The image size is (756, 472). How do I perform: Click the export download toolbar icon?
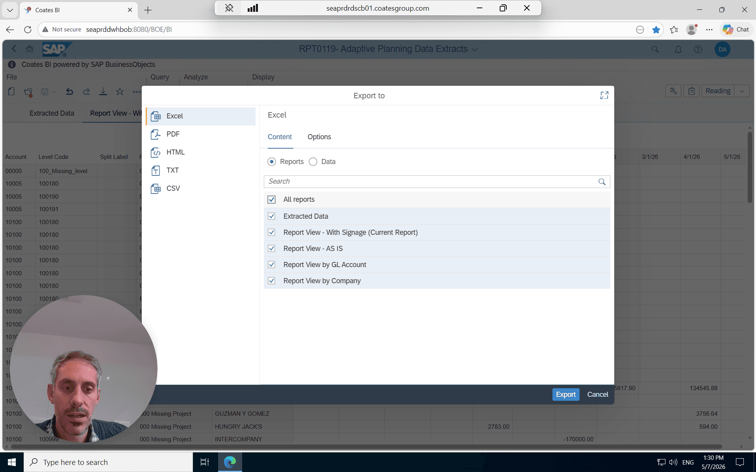click(x=103, y=92)
